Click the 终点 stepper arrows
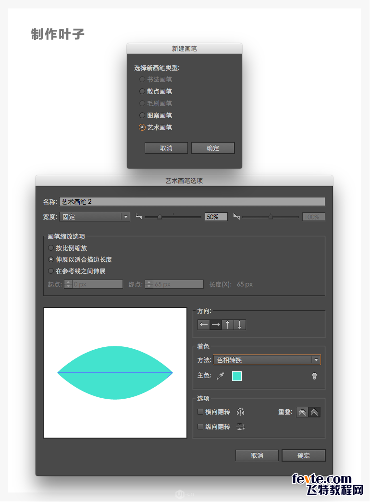Image resolution: width=370 pixels, height=502 pixels. tap(149, 284)
